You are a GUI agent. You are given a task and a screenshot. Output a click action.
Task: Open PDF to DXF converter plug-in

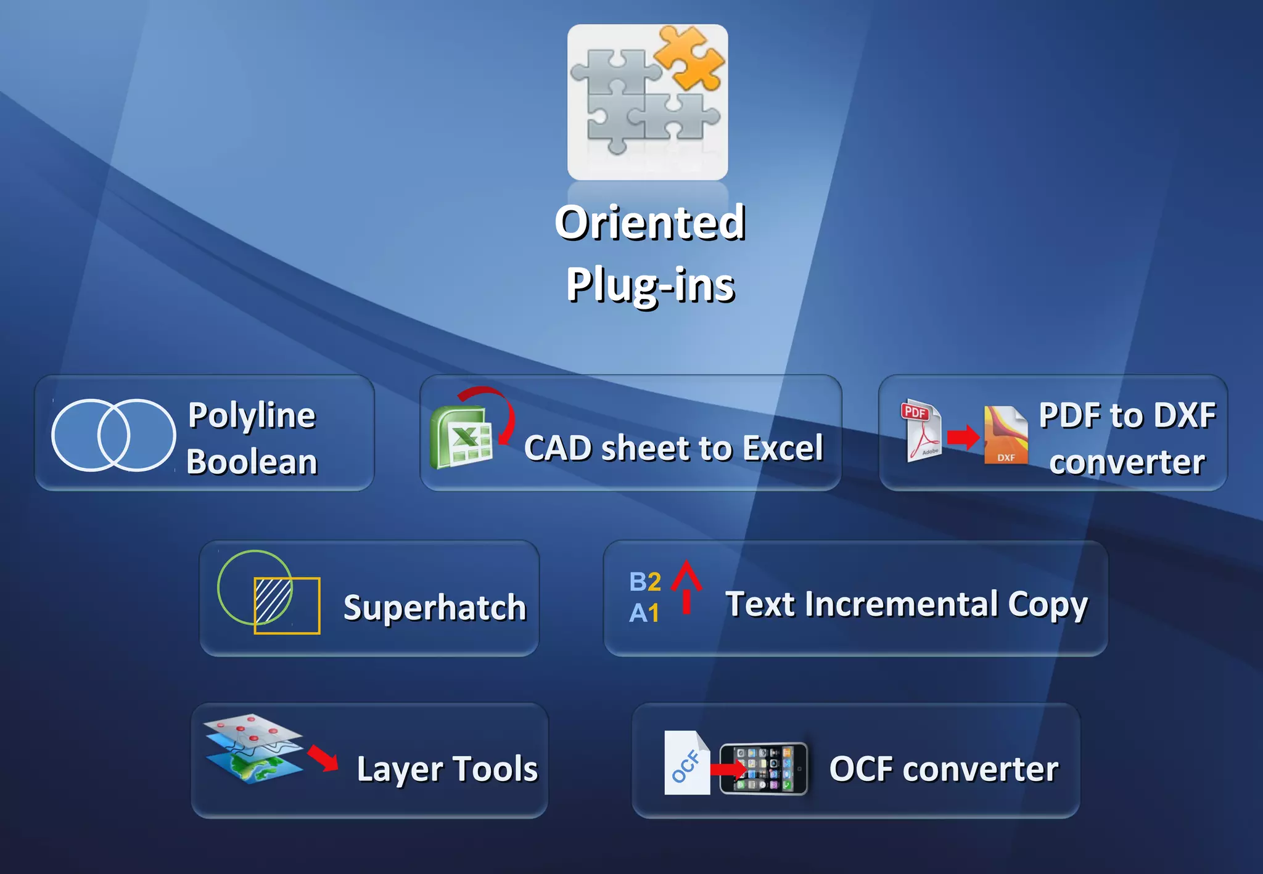1053,433
